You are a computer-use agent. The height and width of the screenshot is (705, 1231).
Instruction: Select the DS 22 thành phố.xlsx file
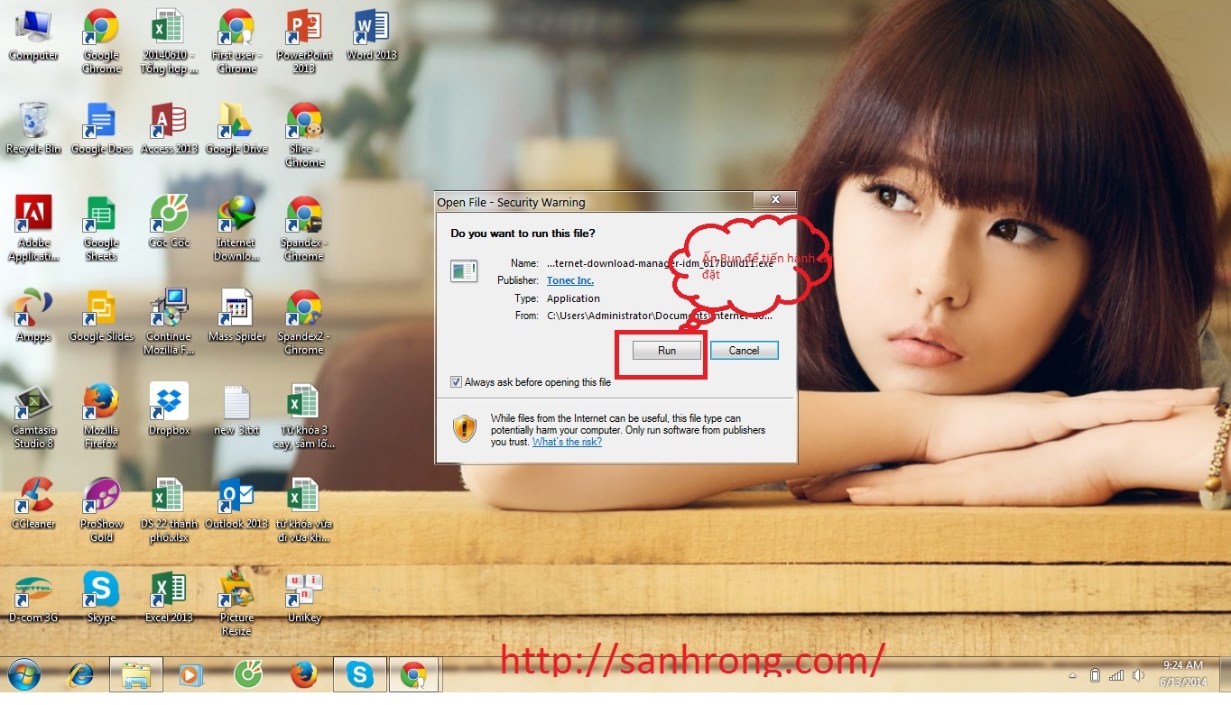(169, 509)
